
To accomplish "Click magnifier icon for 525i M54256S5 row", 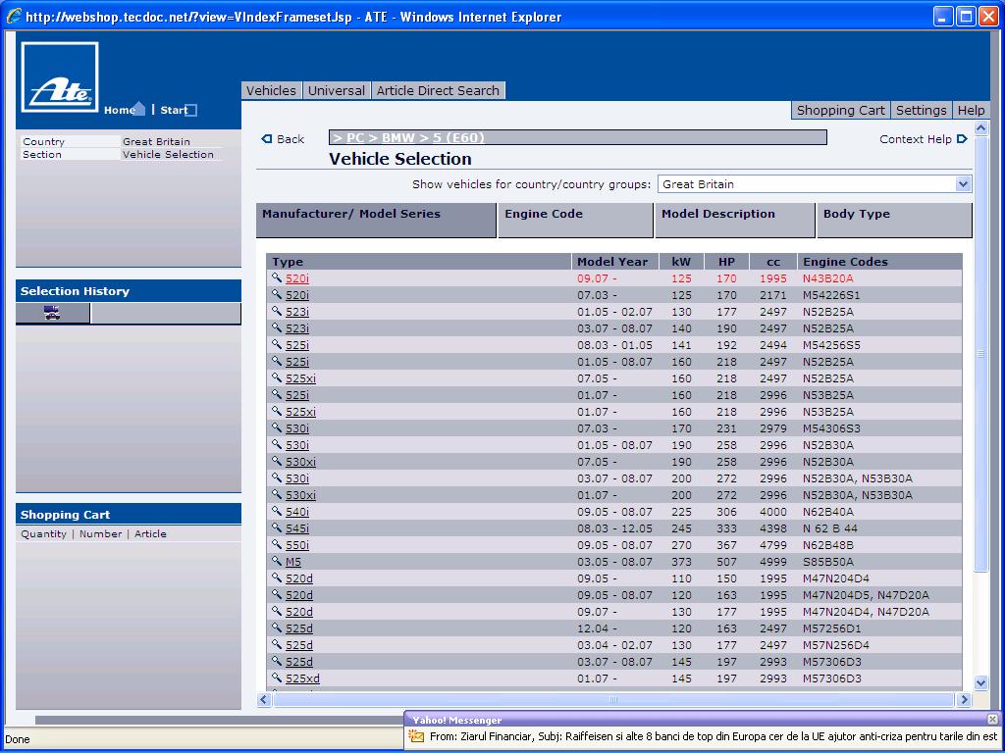I will coord(276,344).
